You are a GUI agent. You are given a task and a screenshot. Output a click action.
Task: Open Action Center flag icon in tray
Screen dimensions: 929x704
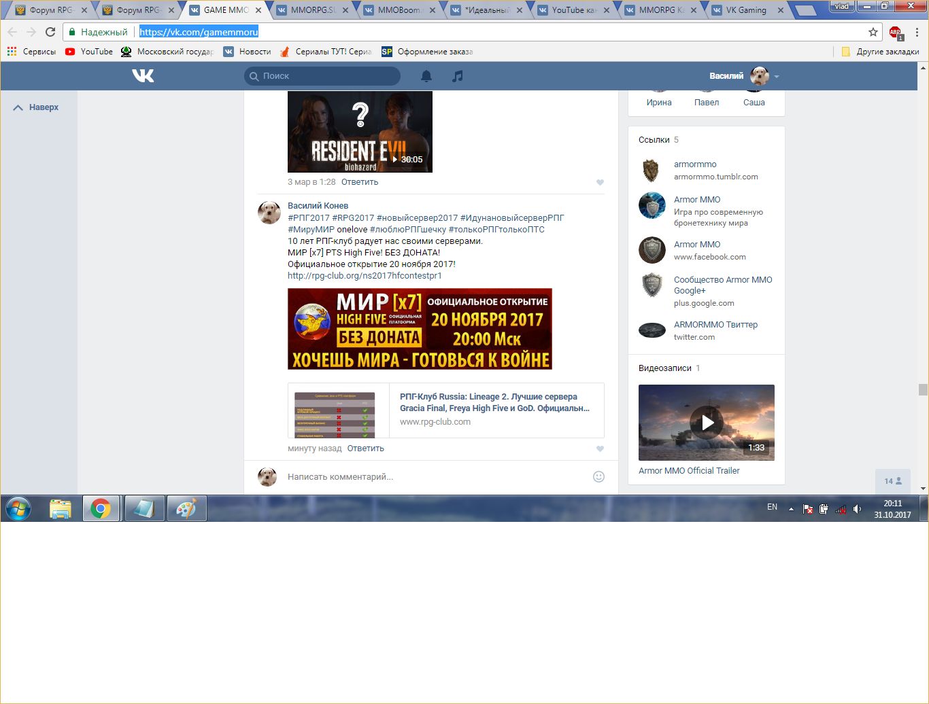pos(808,509)
